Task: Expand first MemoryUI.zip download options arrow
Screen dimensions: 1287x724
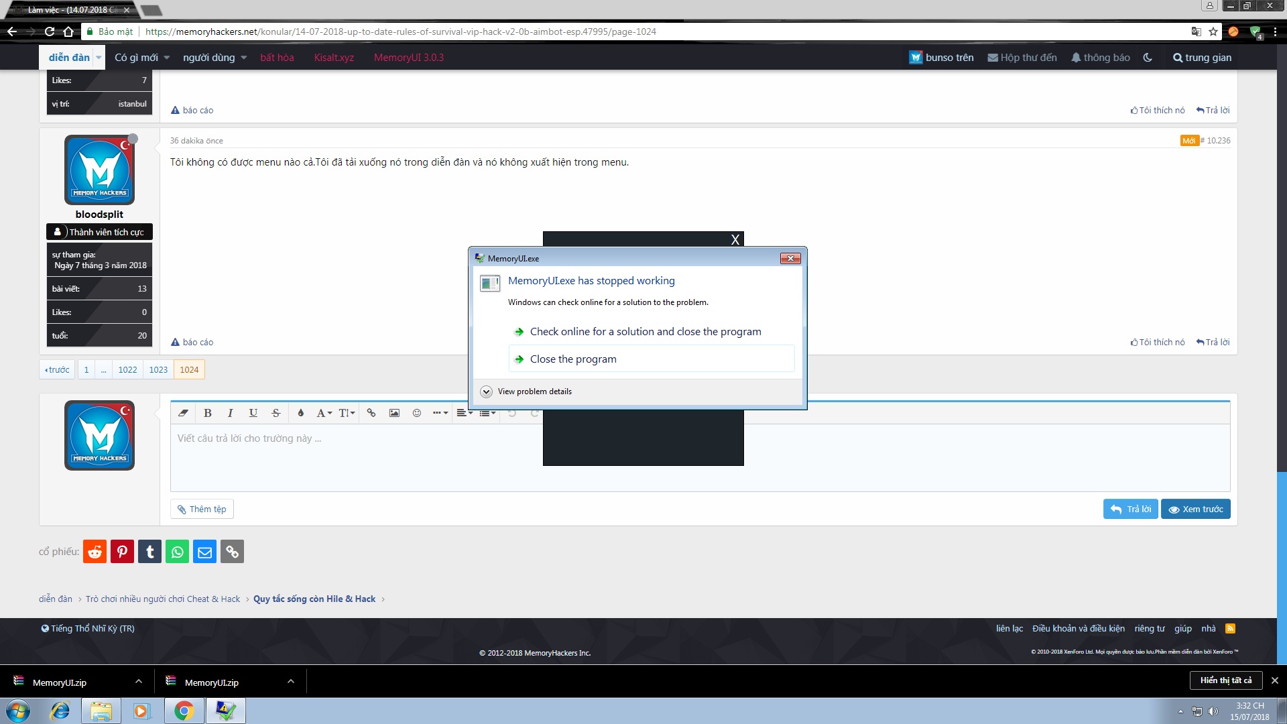Action: tap(138, 681)
